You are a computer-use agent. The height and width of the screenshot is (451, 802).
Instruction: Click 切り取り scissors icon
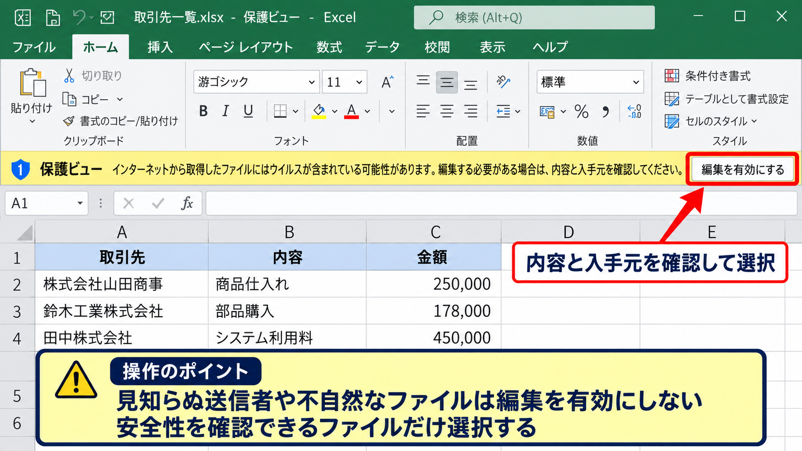[x=69, y=76]
